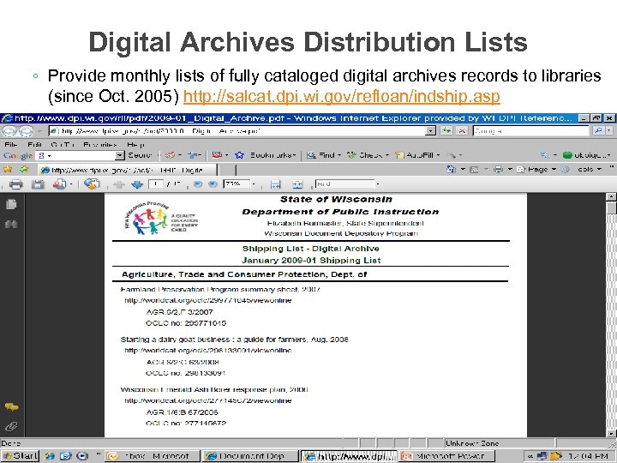Click the IE Home icon in command bar

[451, 169]
